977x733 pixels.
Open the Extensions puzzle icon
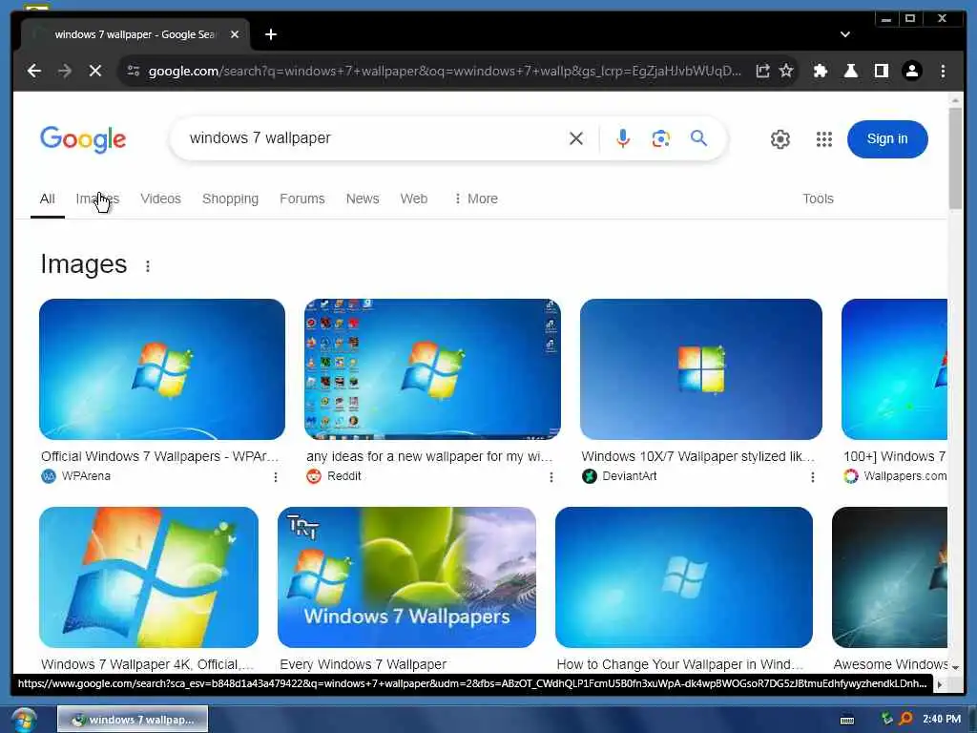[x=821, y=71]
